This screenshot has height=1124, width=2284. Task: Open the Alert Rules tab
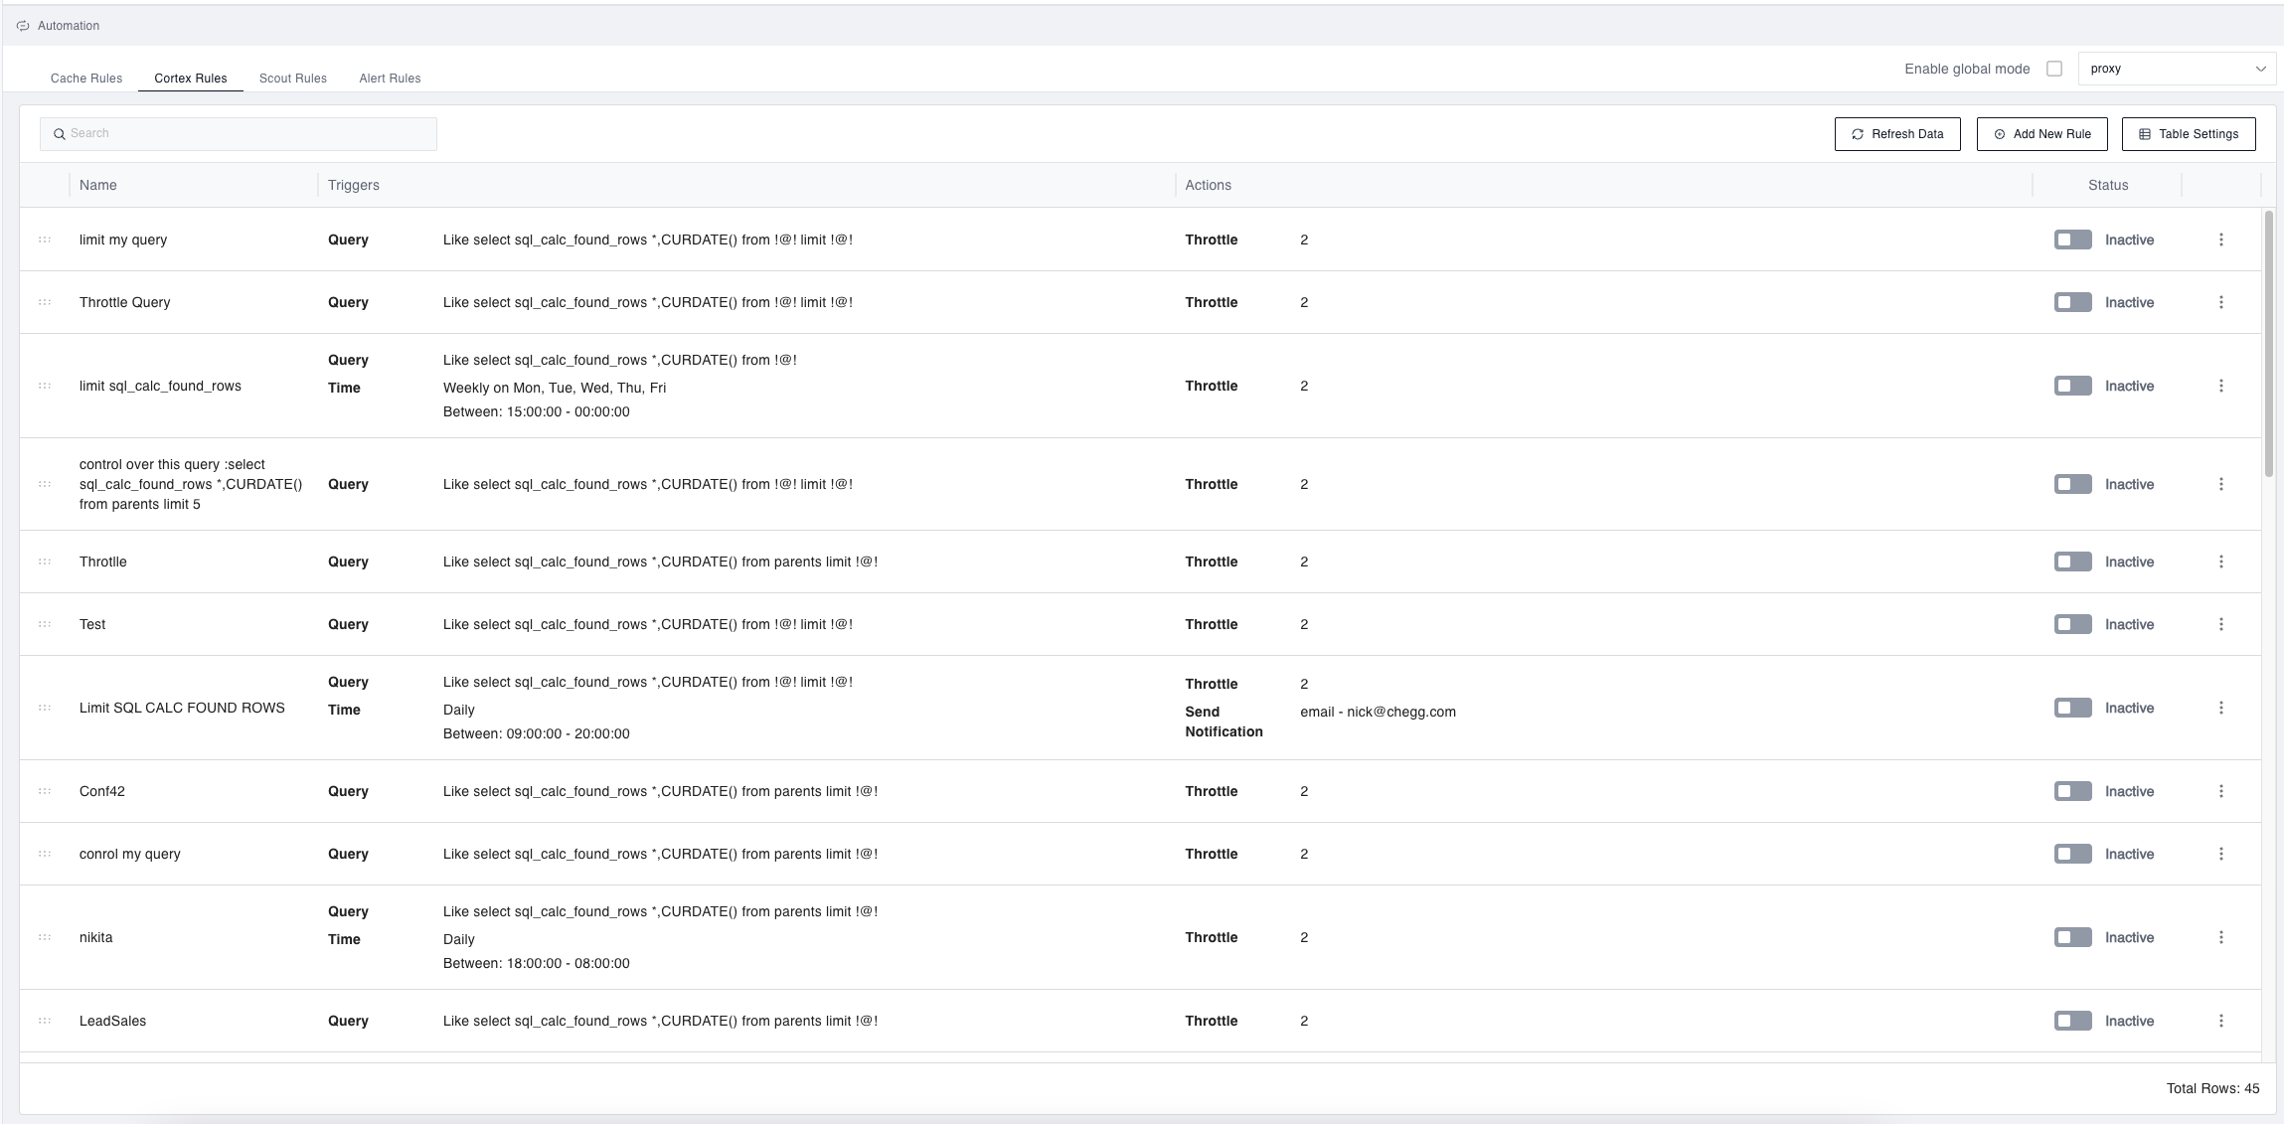[x=390, y=79]
